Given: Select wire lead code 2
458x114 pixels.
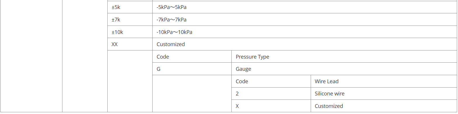Looking at the screenshot, I should (x=271, y=94).
